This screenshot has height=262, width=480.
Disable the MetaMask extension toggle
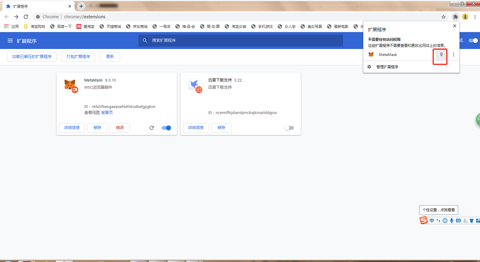pyautogui.click(x=166, y=128)
